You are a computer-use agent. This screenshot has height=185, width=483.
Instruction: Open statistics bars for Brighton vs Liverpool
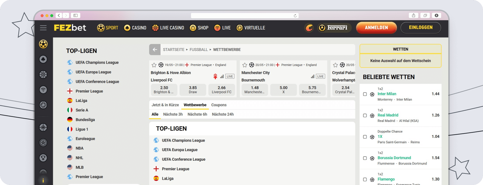point(222,76)
